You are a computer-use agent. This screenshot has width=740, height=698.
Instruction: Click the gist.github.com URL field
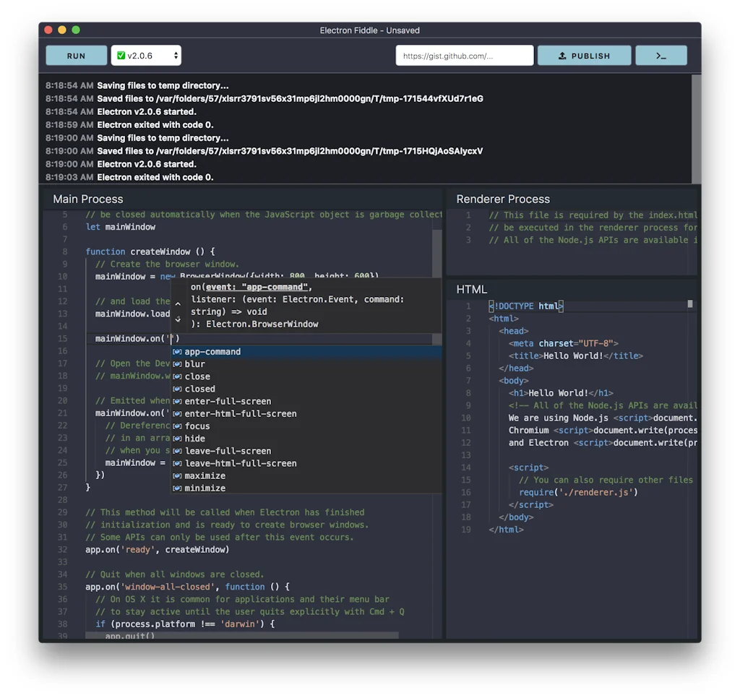[x=464, y=55]
